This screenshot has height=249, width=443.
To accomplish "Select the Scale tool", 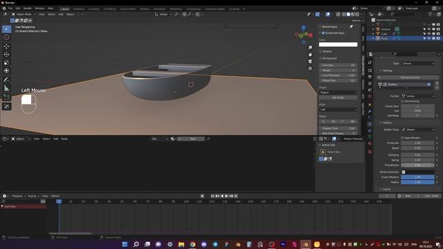I will [x=6, y=63].
